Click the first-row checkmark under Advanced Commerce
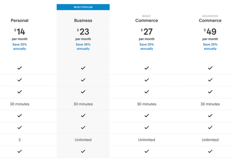The width and height of the screenshot is (234, 158). pos(210,68)
